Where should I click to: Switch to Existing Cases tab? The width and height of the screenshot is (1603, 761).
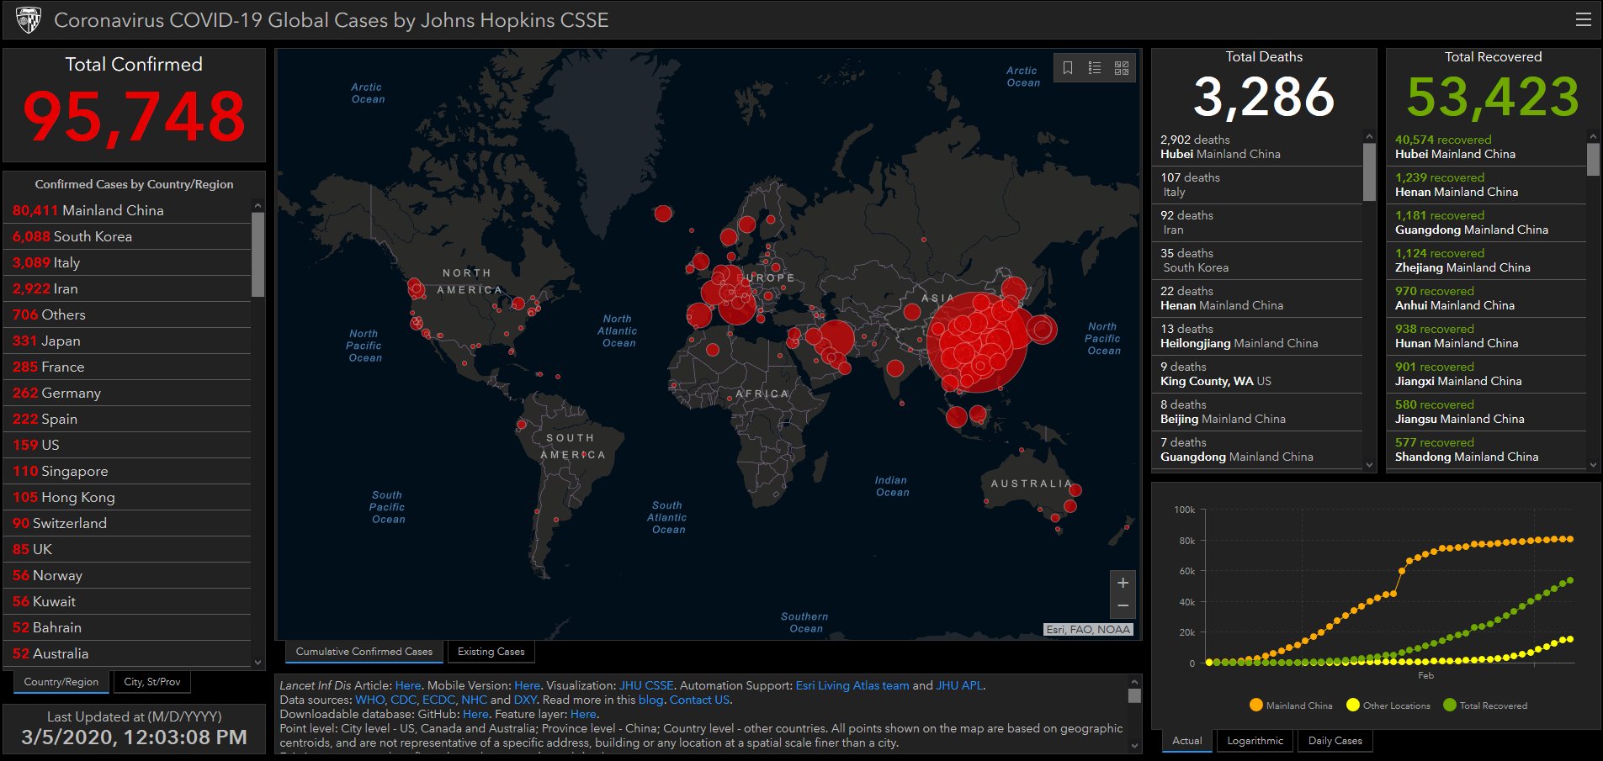(491, 652)
